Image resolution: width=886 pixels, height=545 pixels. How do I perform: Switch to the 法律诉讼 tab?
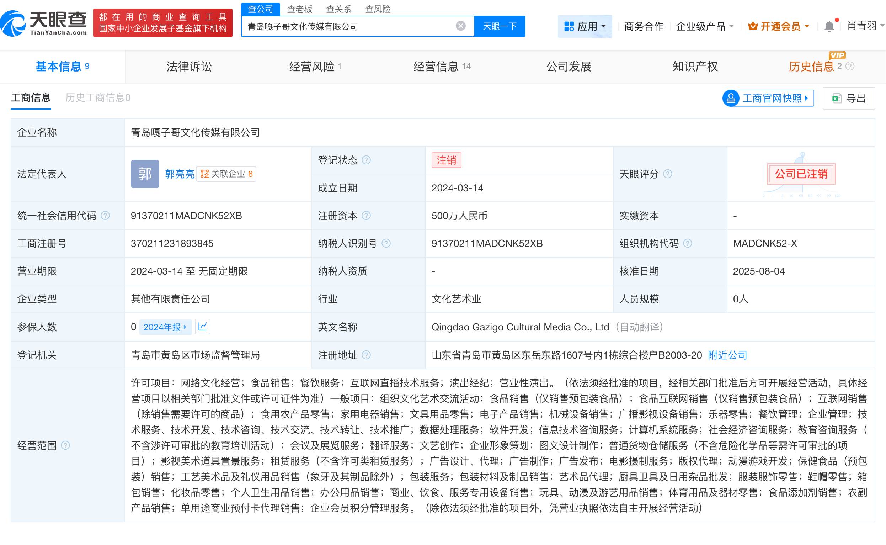pyautogui.click(x=189, y=66)
